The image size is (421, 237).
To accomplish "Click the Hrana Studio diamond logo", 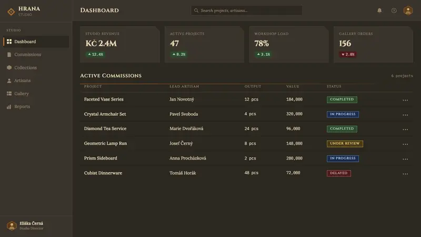I will click(11, 12).
